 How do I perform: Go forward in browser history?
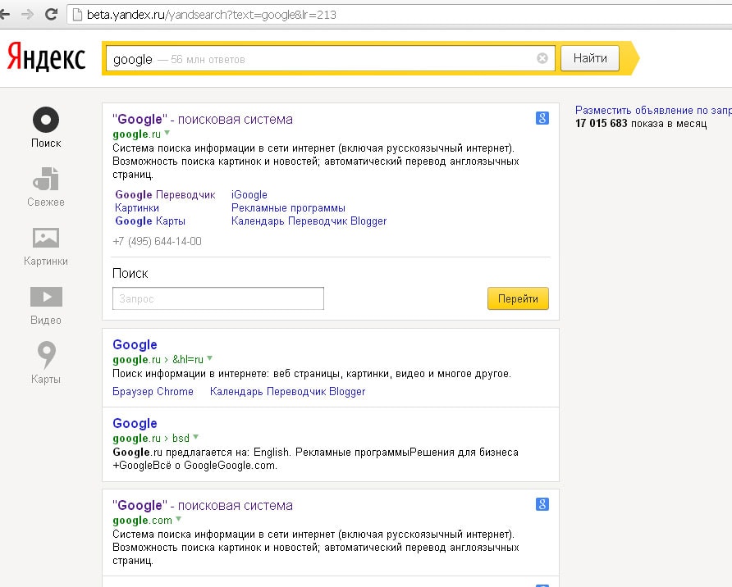point(27,14)
